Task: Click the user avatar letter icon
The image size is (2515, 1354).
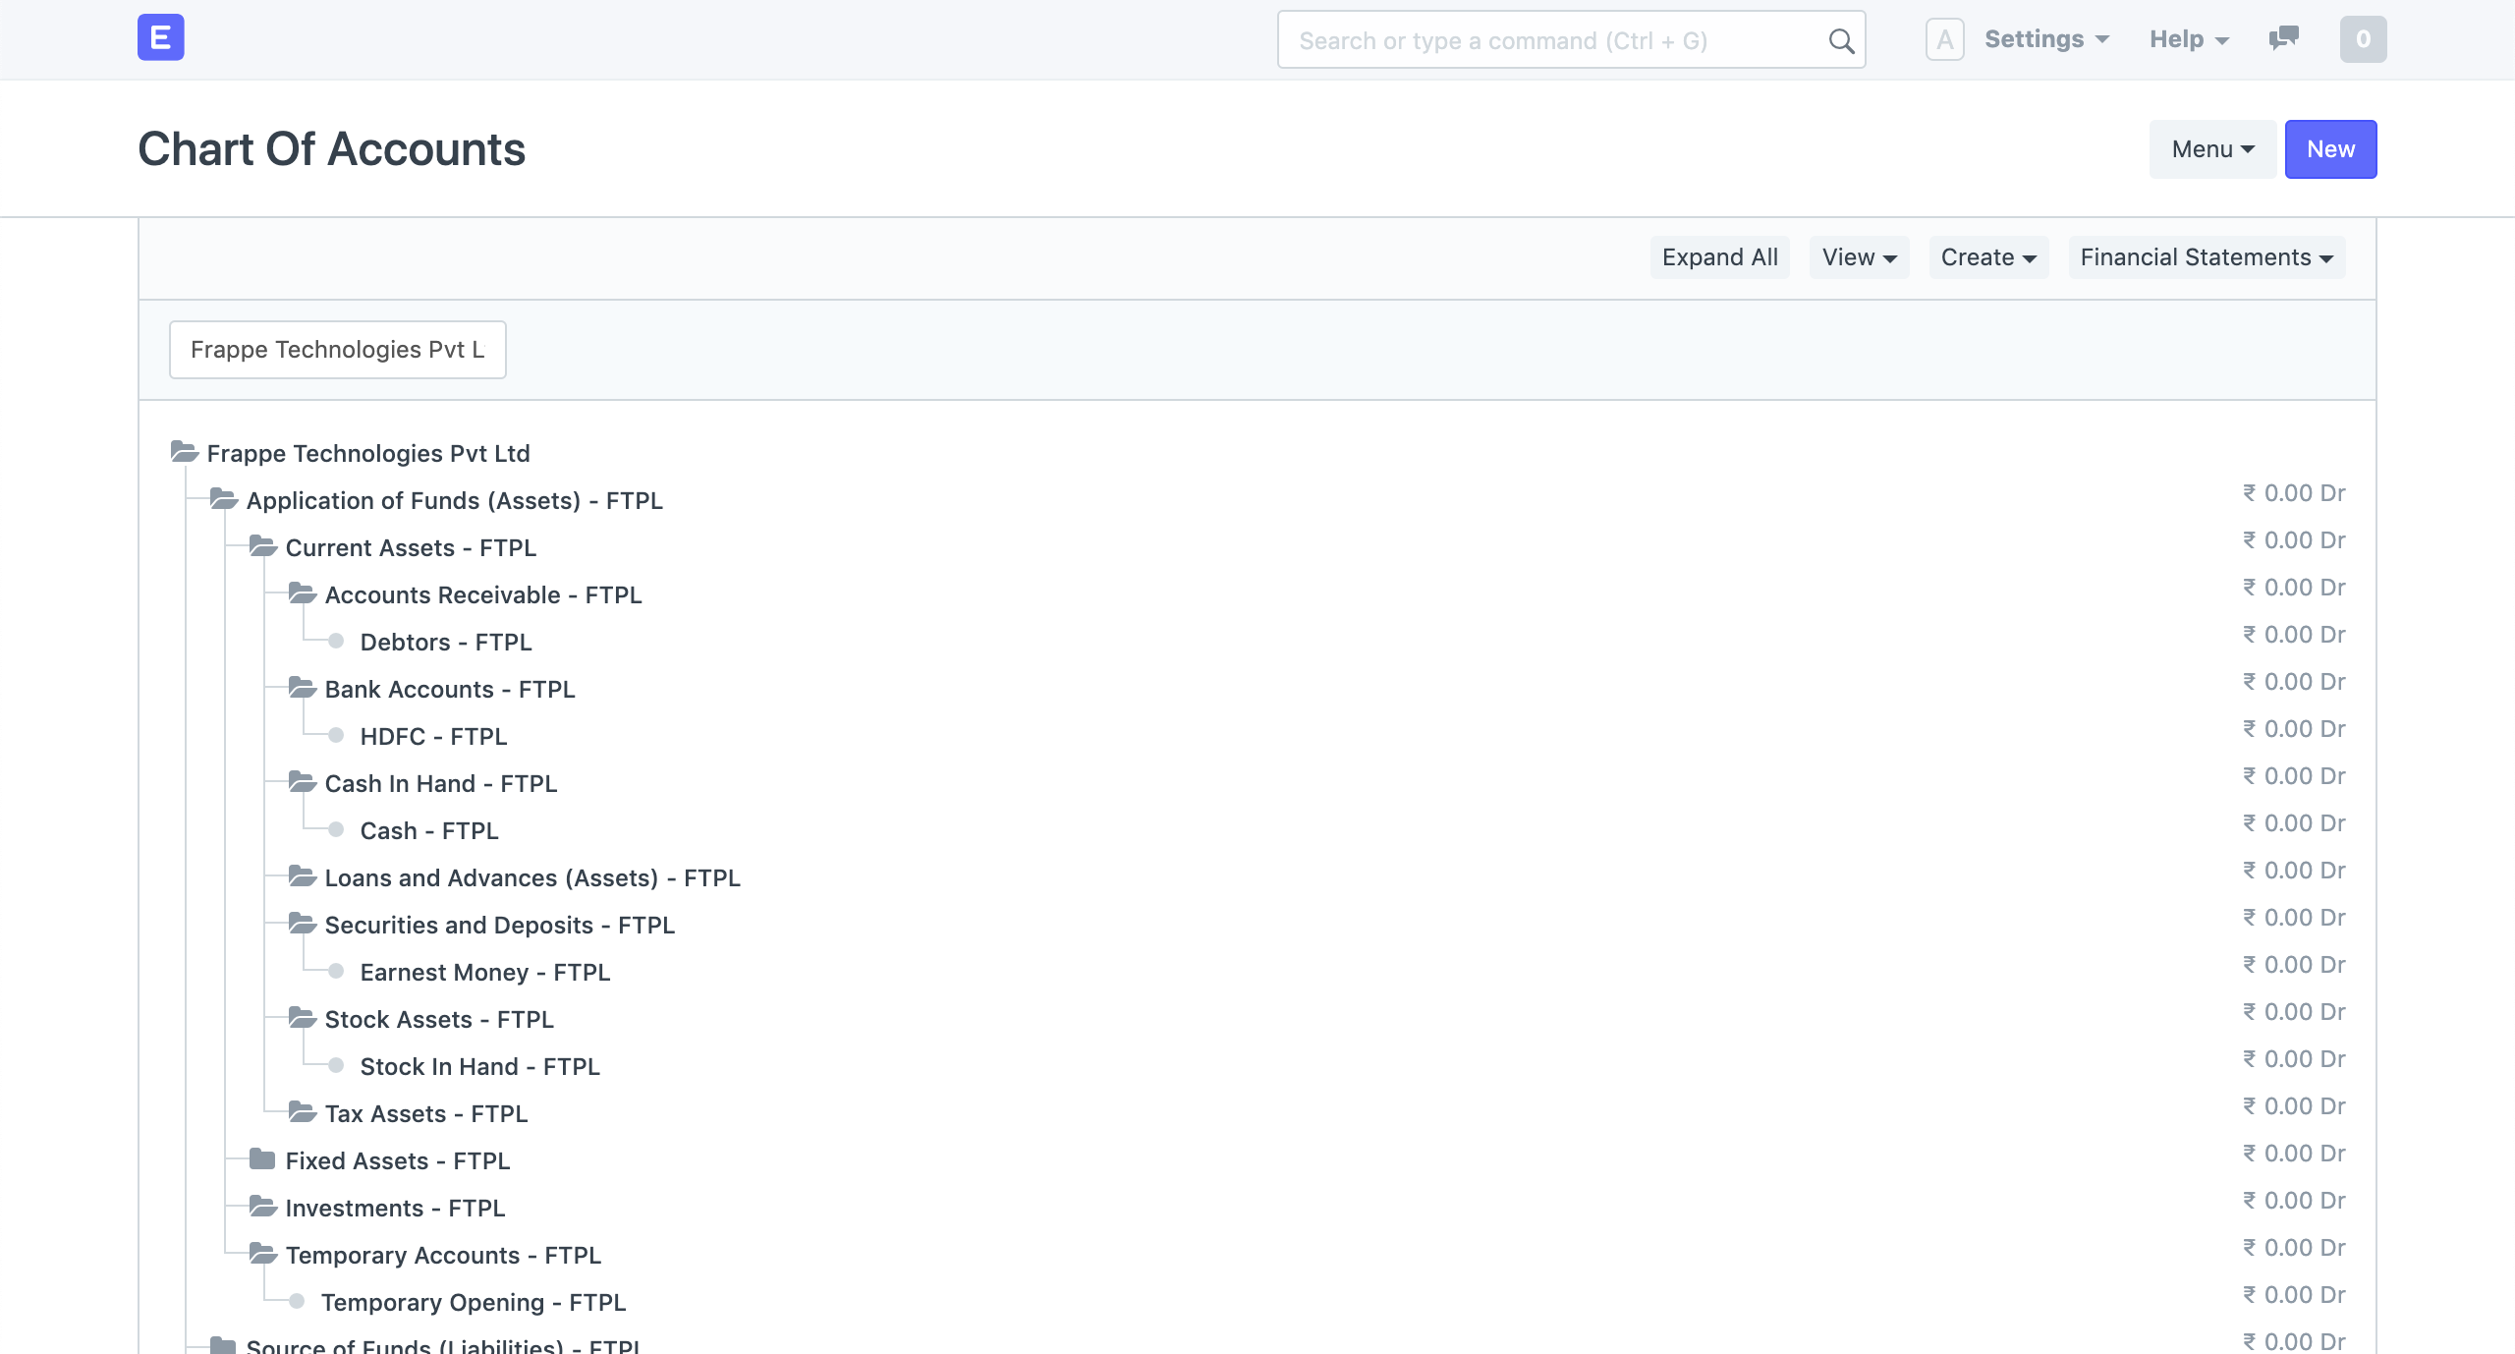Action: coord(1944,39)
